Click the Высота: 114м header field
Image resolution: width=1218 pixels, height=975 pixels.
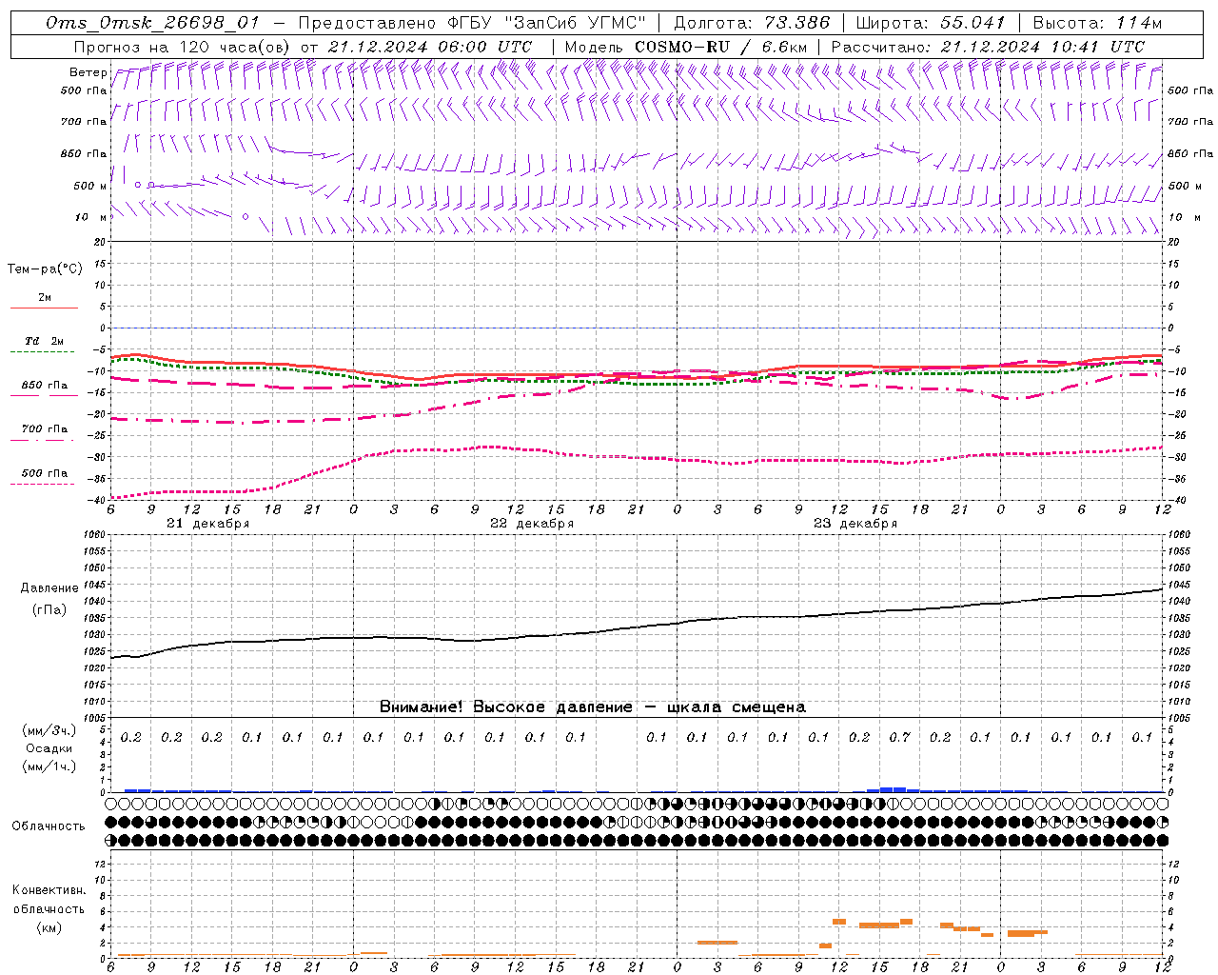tap(1097, 23)
